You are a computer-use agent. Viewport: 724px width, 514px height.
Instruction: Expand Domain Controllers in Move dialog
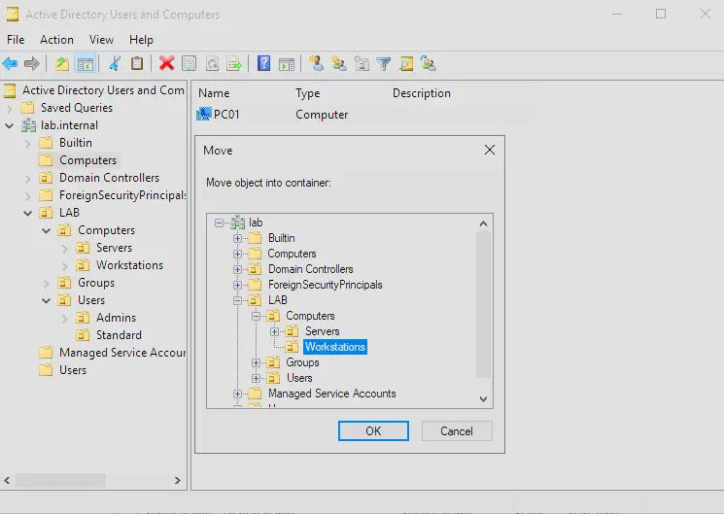237,269
